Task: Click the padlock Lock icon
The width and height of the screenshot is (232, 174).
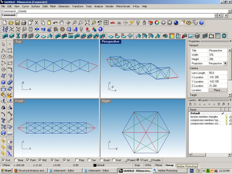Action: click(144, 23)
